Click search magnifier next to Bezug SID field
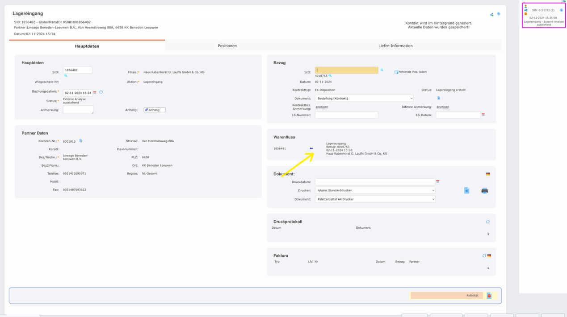The image size is (567, 317). point(382,70)
